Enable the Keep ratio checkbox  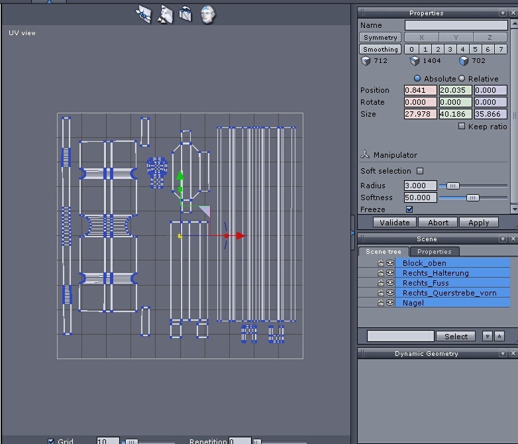[x=462, y=127]
